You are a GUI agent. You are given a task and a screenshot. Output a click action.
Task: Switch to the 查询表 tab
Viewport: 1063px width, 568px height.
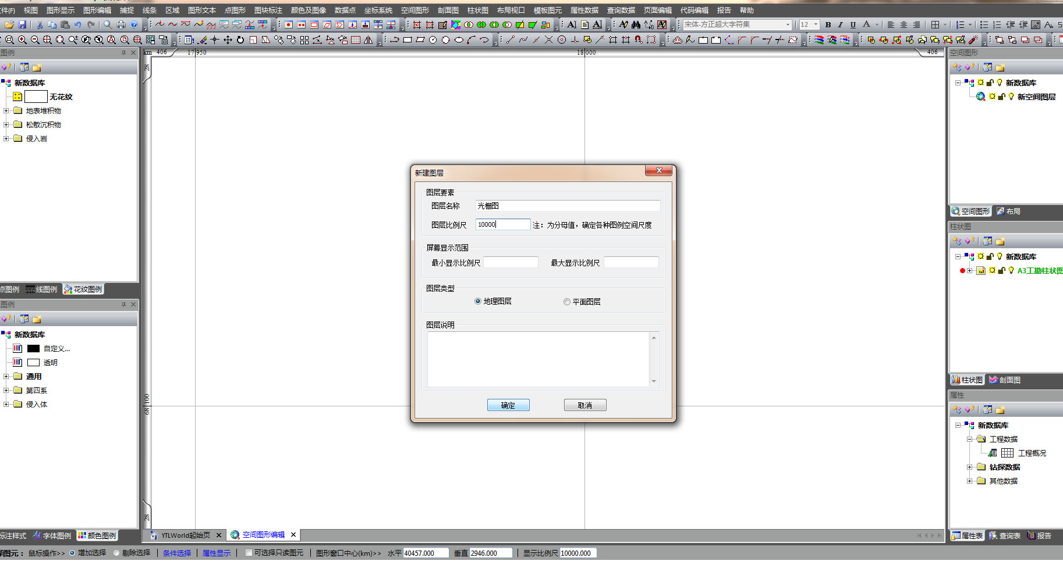coord(1005,535)
